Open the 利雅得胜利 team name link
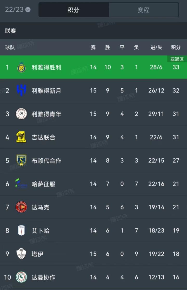The image size is (187, 290). point(46,67)
